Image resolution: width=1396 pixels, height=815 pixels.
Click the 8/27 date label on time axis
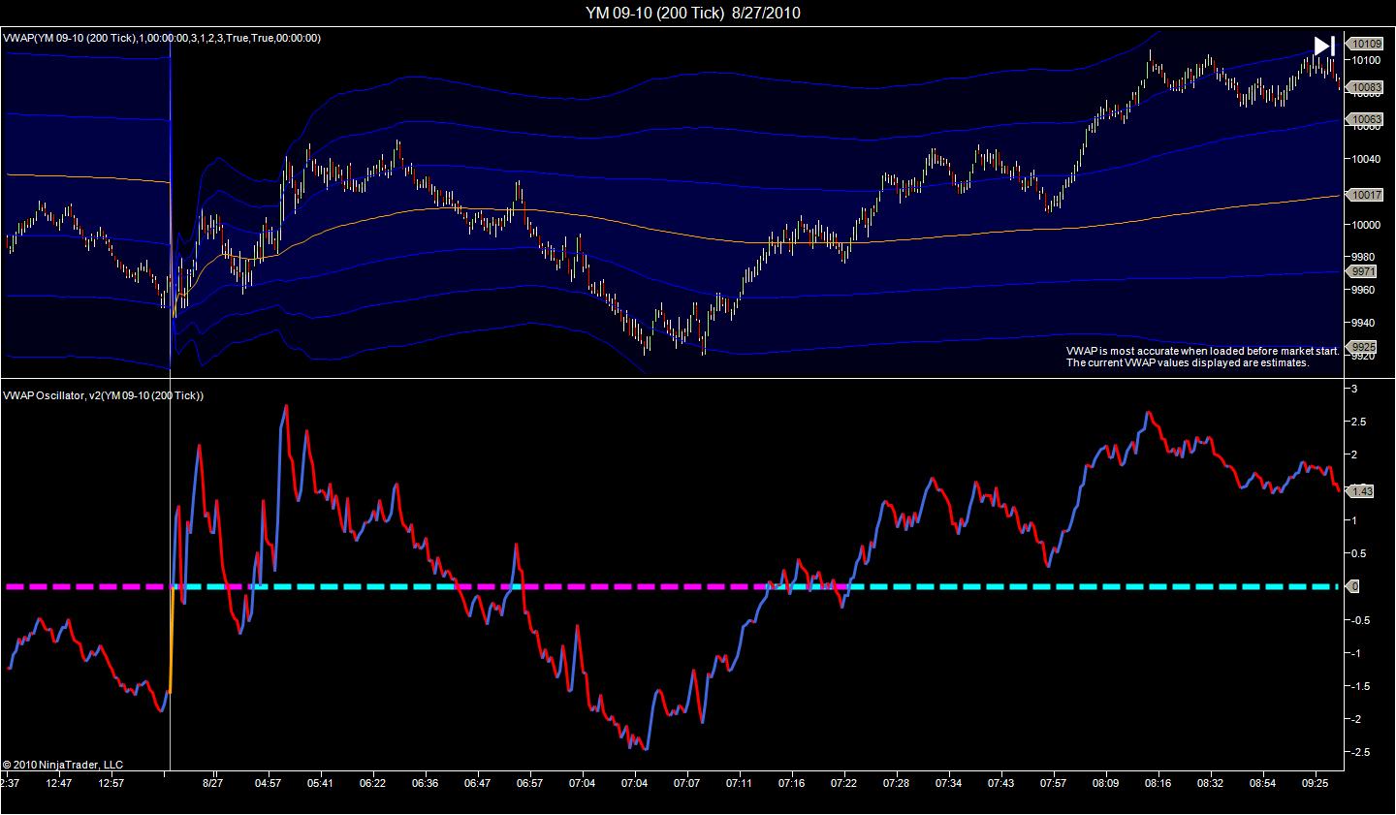click(213, 782)
